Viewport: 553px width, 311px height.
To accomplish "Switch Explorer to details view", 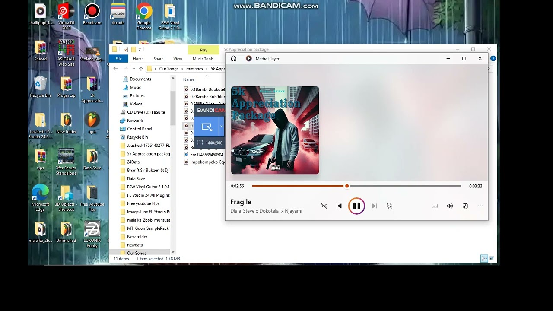I will pos(484,259).
